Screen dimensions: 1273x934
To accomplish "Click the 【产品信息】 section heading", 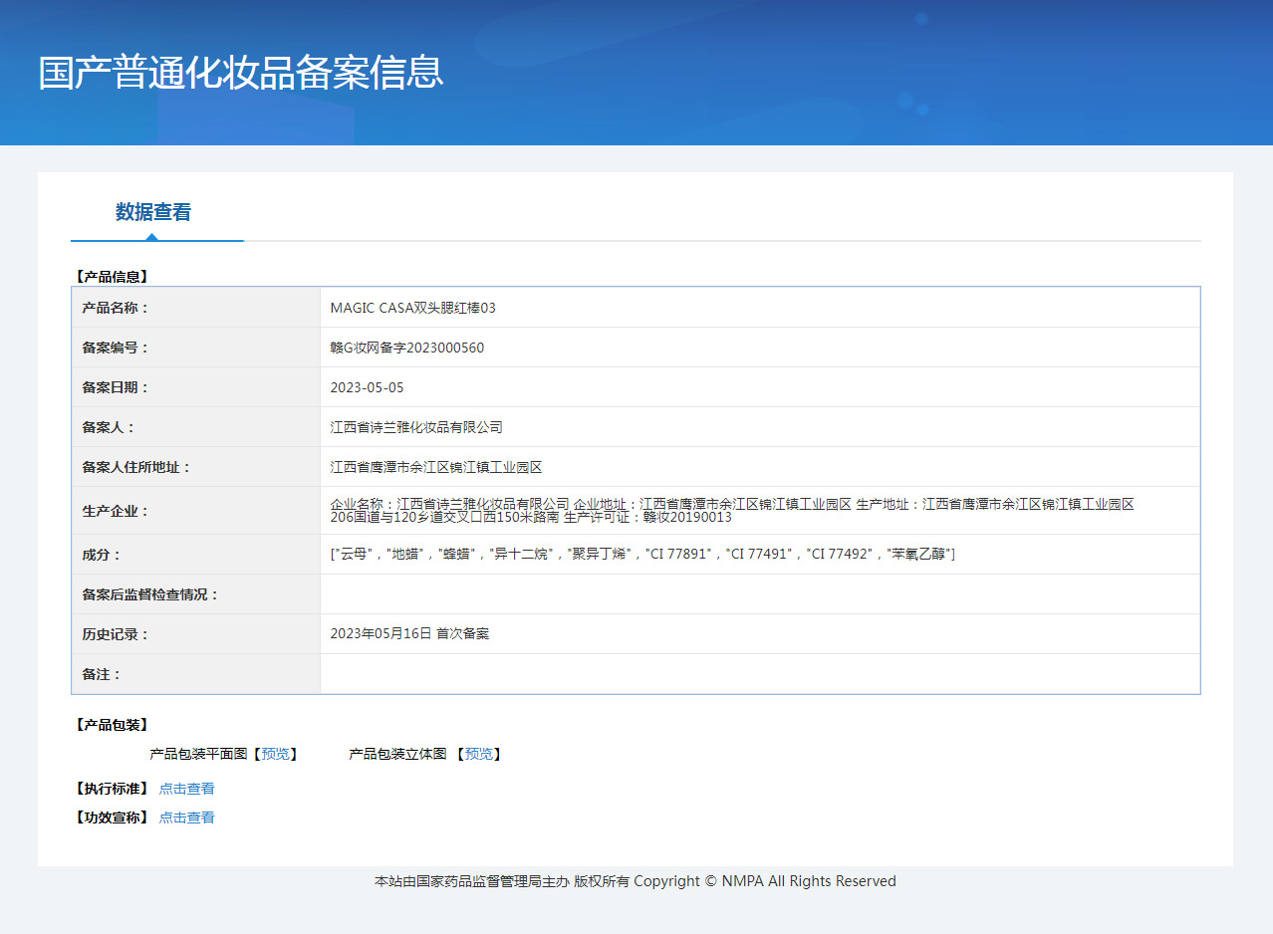I will tap(112, 277).
